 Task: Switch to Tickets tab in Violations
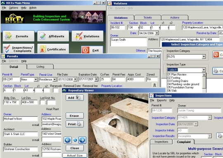coord(148,17)
